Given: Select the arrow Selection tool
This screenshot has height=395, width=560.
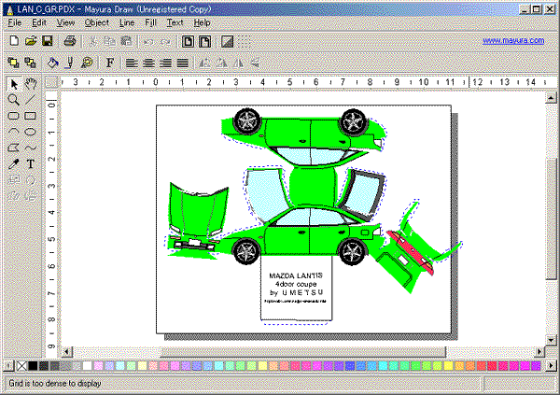Looking at the screenshot, I should [14, 84].
